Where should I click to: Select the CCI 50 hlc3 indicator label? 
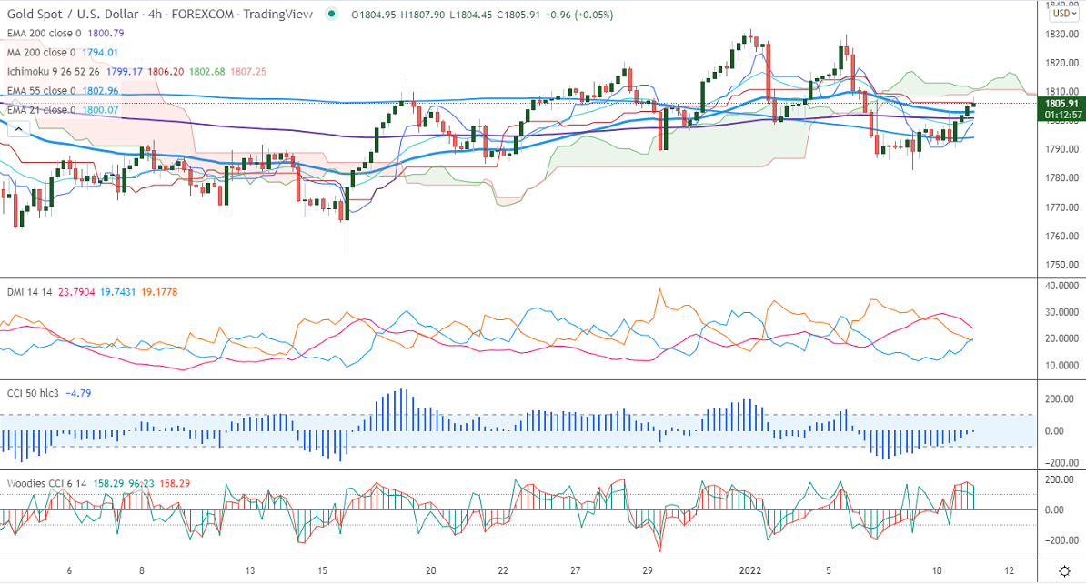(x=34, y=393)
